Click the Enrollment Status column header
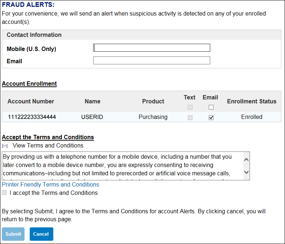This screenshot has width=285, height=244. pyautogui.click(x=251, y=101)
